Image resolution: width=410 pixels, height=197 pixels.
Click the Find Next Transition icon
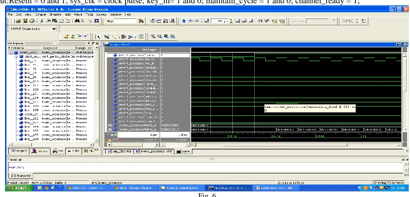(86, 37)
